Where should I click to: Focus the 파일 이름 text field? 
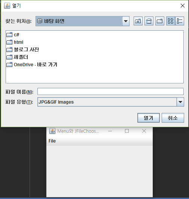point(110,92)
